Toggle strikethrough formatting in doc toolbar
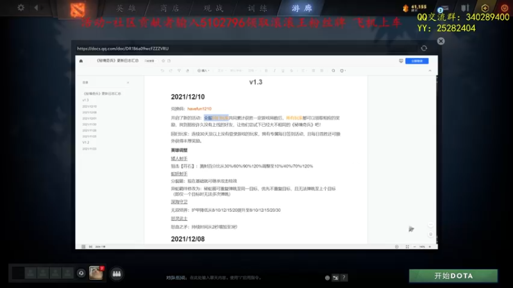The height and width of the screenshot is (288, 513). coord(292,70)
